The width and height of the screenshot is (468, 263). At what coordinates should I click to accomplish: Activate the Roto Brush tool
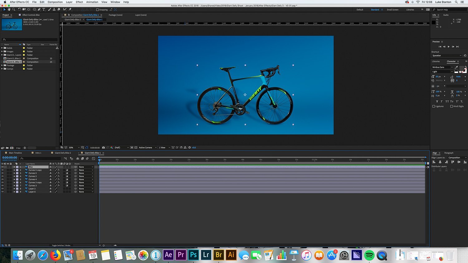click(64, 9)
